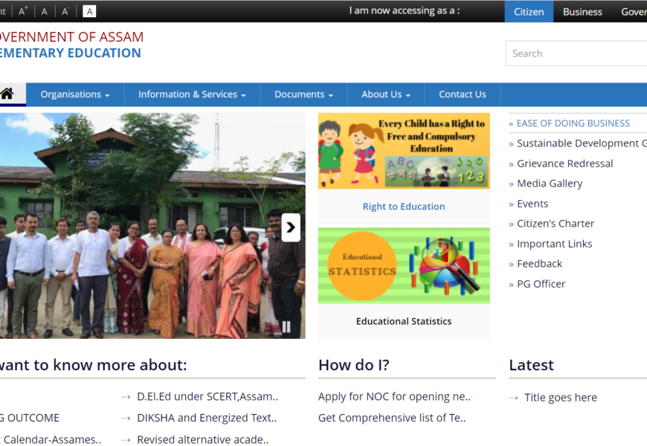Open Citizen's Charter link
The height and width of the screenshot is (446, 647).
pyautogui.click(x=555, y=224)
